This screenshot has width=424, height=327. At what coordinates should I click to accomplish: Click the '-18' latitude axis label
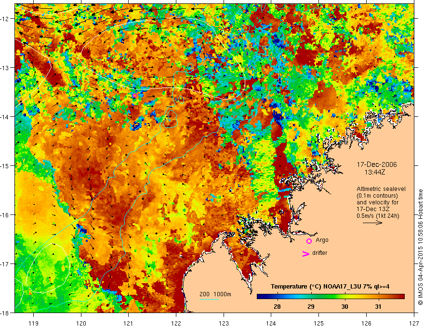click(5, 313)
